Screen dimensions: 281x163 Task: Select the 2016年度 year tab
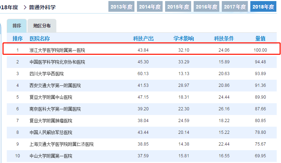(206, 7)
